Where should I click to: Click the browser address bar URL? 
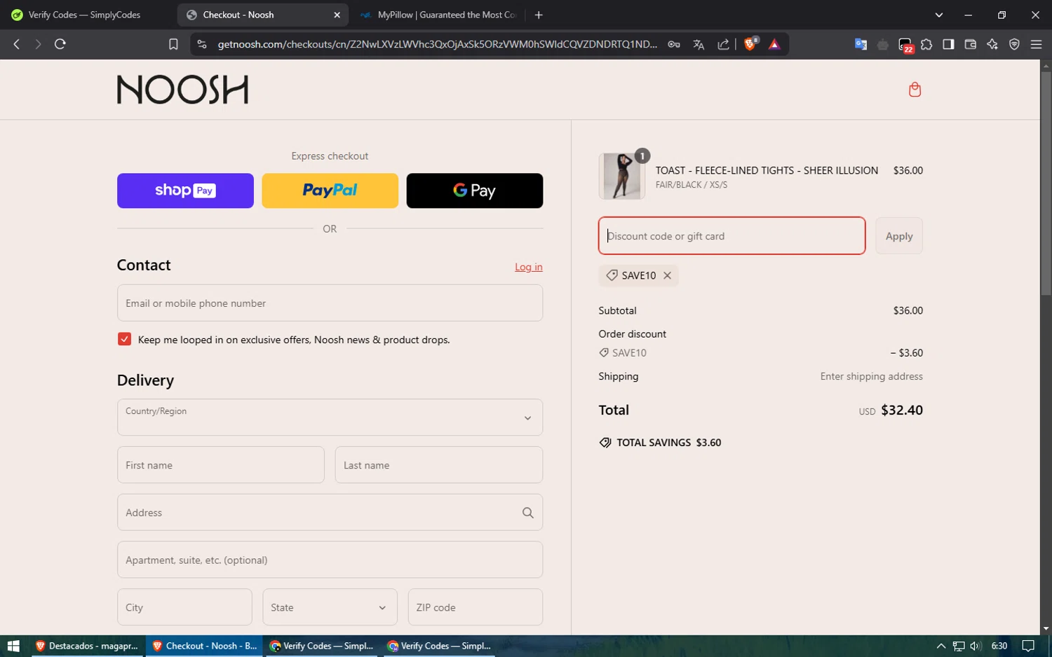point(438,44)
